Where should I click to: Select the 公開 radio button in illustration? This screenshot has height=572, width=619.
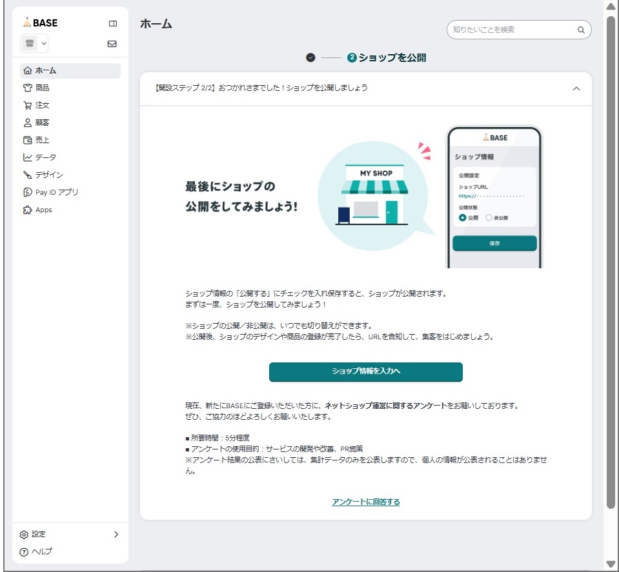point(462,218)
